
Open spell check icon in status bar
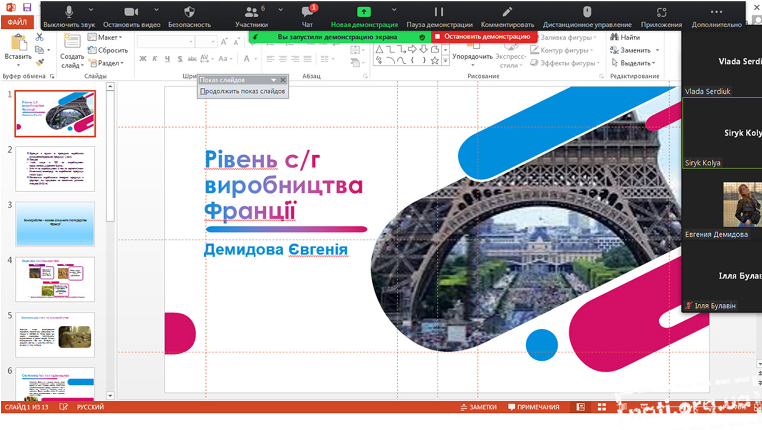tap(64, 407)
